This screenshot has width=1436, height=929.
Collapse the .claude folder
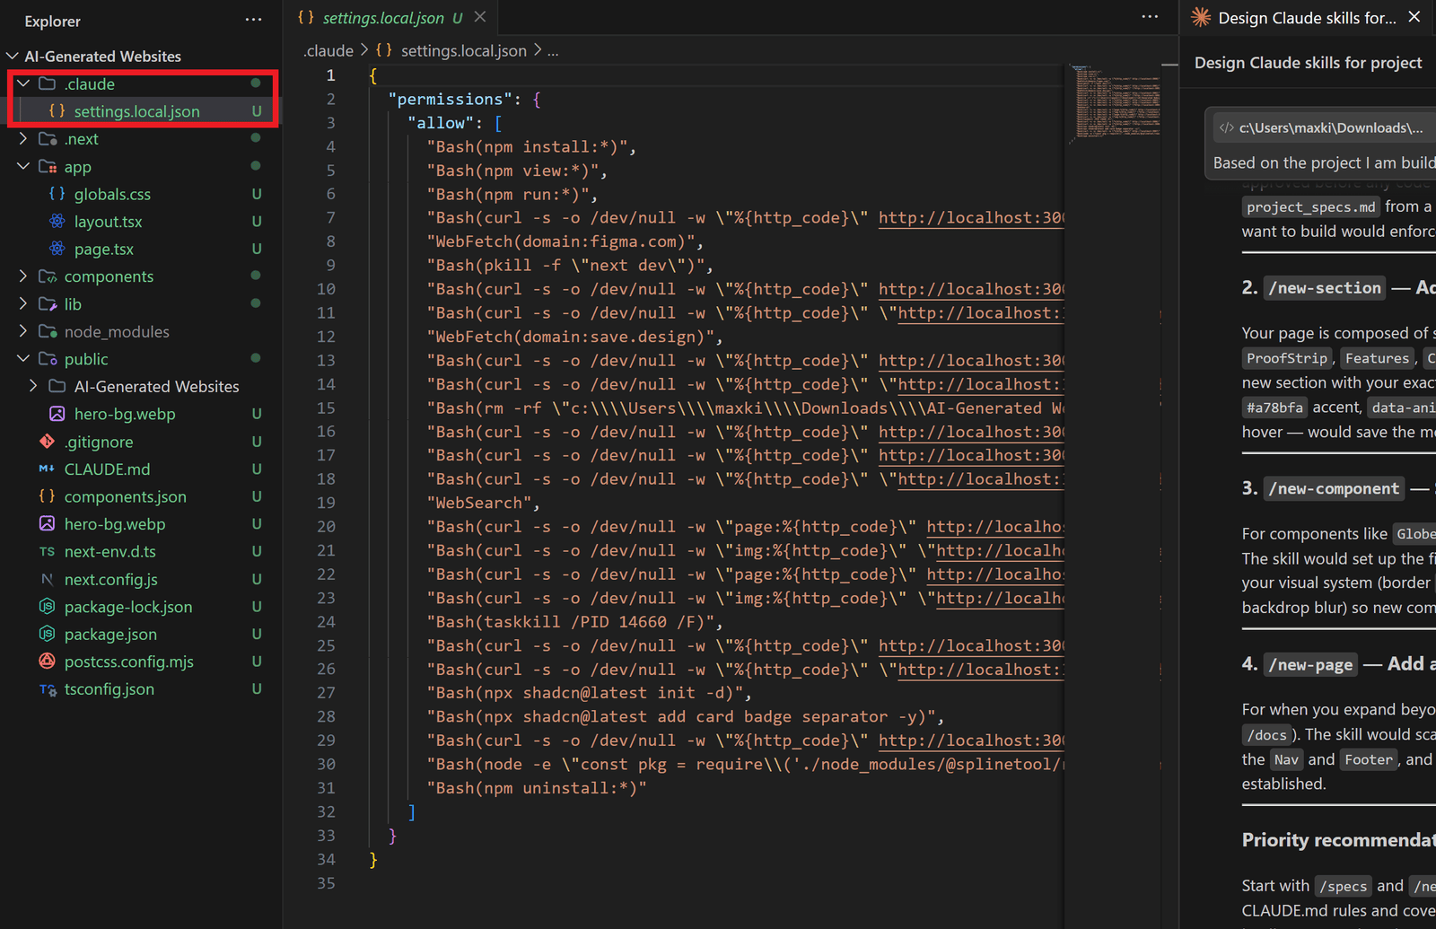coord(90,83)
